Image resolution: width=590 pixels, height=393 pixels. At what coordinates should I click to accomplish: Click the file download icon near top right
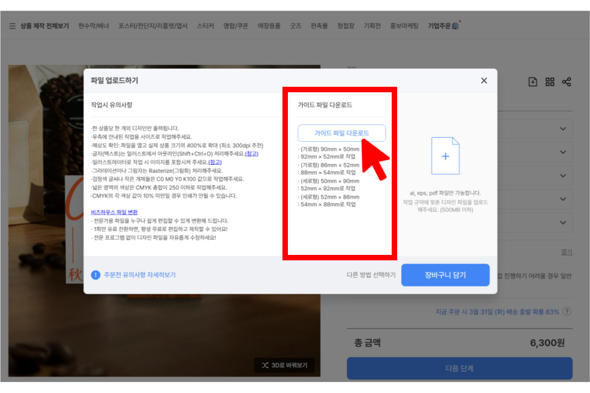[533, 81]
